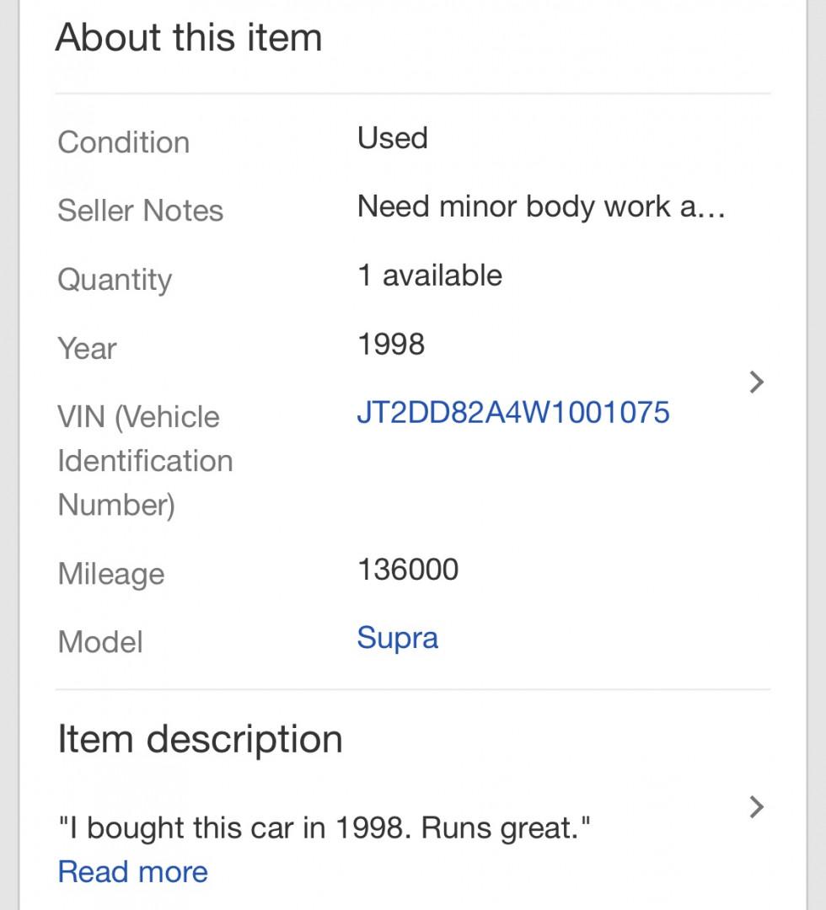Viewport: 826px width, 910px height.
Task: Tap the Seller Notes label
Action: pyautogui.click(x=140, y=211)
